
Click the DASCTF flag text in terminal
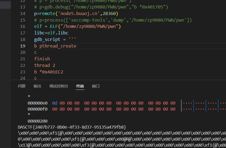click(72, 127)
